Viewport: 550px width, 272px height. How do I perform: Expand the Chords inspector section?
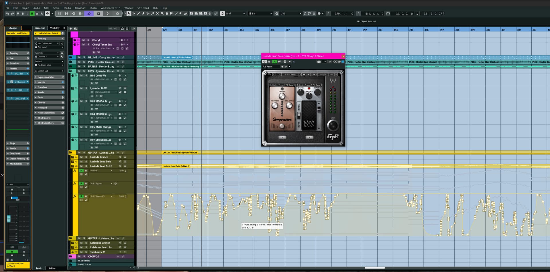49,102
